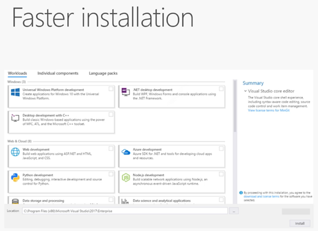Click the Azure development cloud icon
The image size is (318, 231).
(x=125, y=152)
